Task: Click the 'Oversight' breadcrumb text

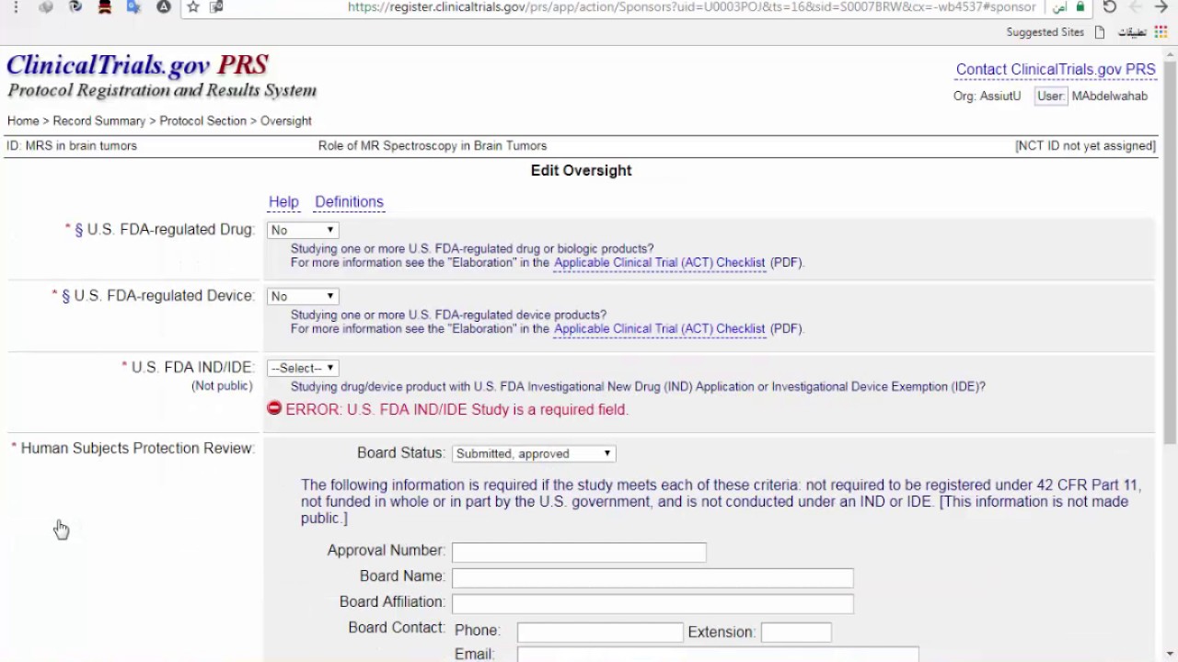Action: pyautogui.click(x=286, y=120)
